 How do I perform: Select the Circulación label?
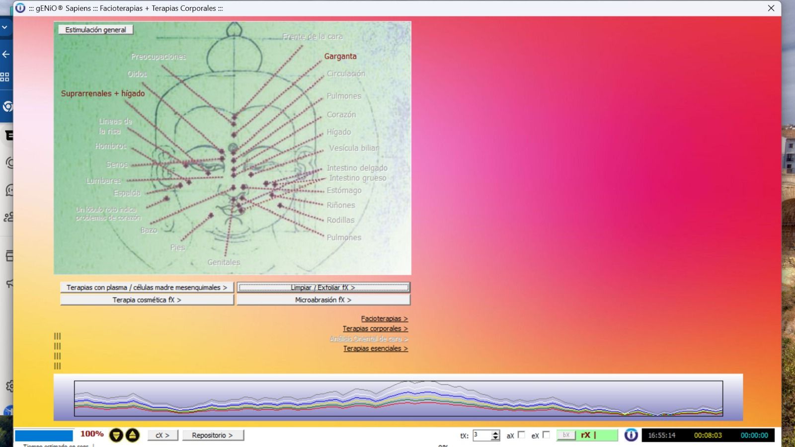pos(346,74)
